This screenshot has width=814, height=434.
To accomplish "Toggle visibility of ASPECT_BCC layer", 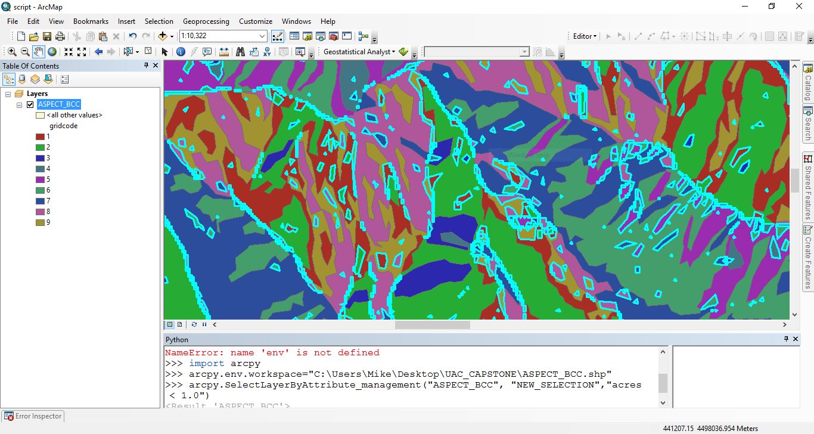I will [30, 104].
